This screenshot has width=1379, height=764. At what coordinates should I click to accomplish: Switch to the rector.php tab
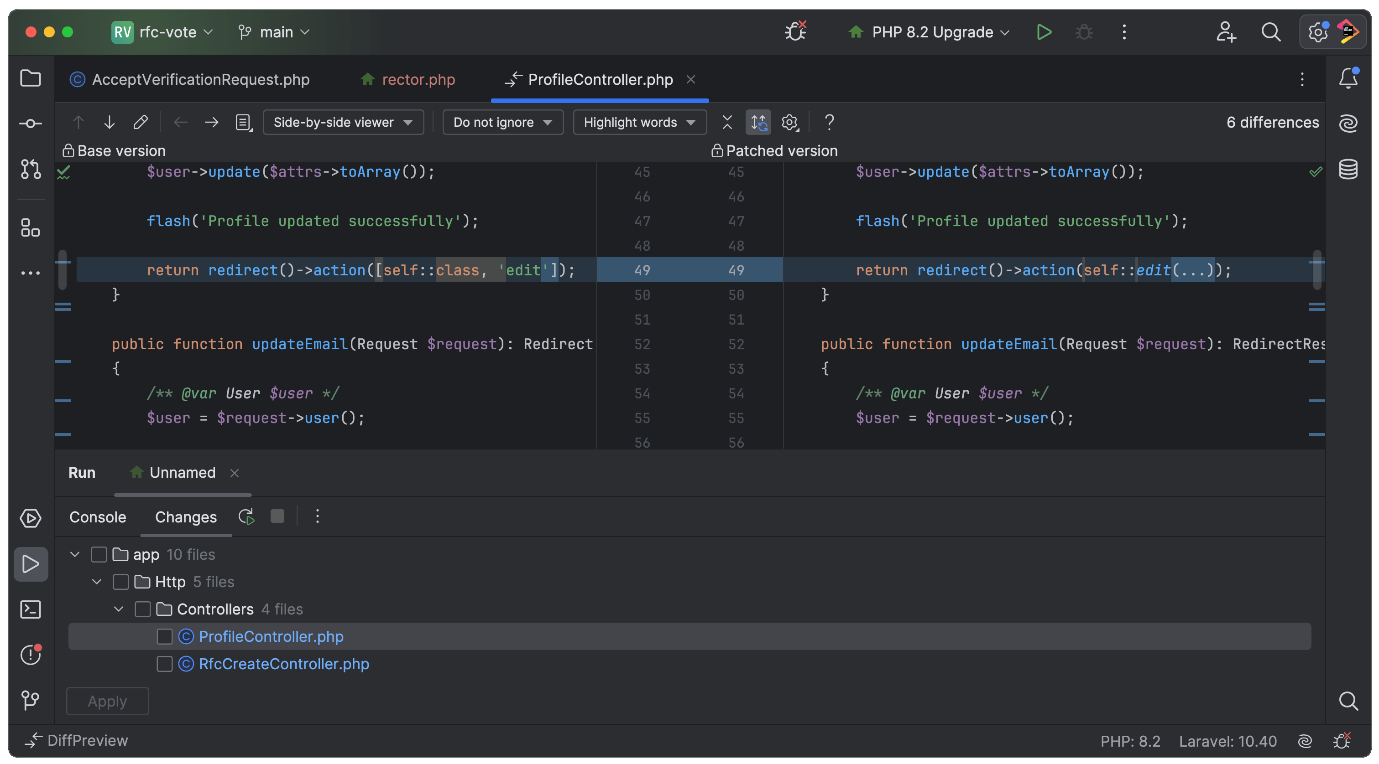pyautogui.click(x=418, y=80)
